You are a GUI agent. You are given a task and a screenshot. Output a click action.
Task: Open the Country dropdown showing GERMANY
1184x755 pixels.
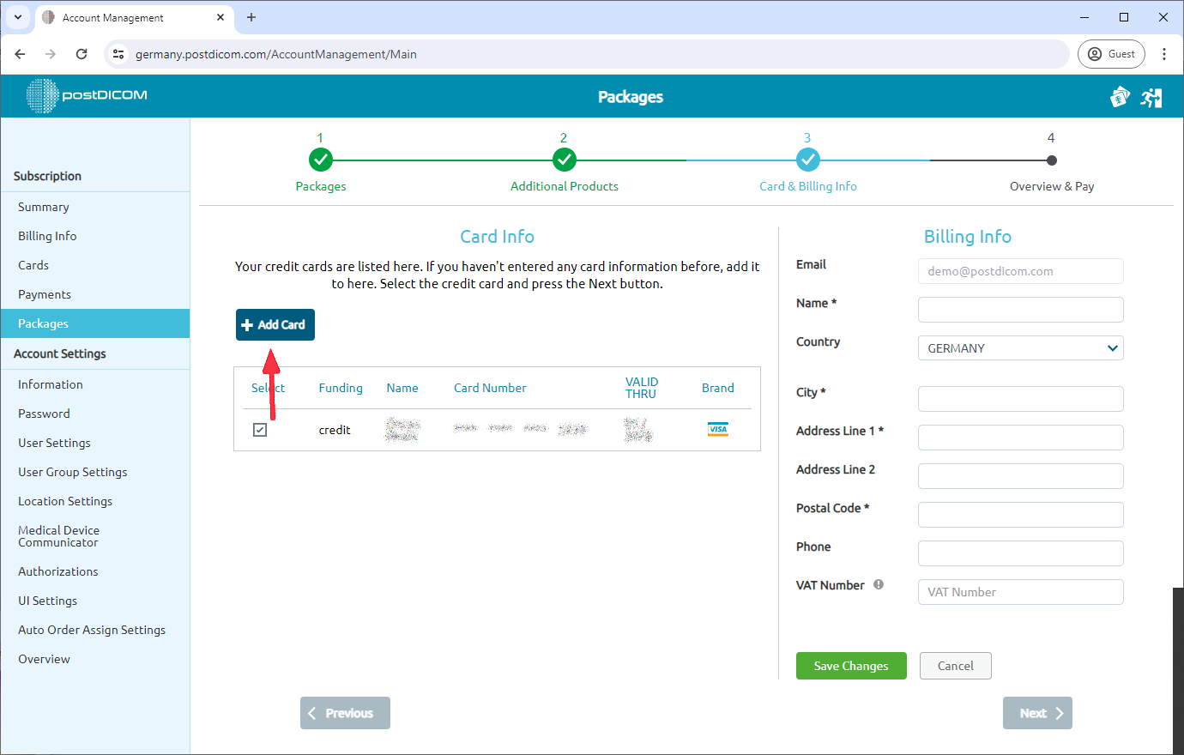pyautogui.click(x=1020, y=347)
